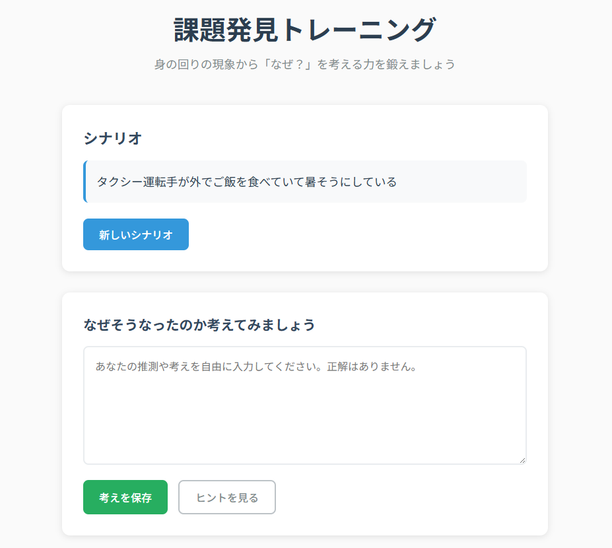The width and height of the screenshot is (612, 548).
Task: Click the taxi driver scenario sentence
Action: tap(247, 182)
